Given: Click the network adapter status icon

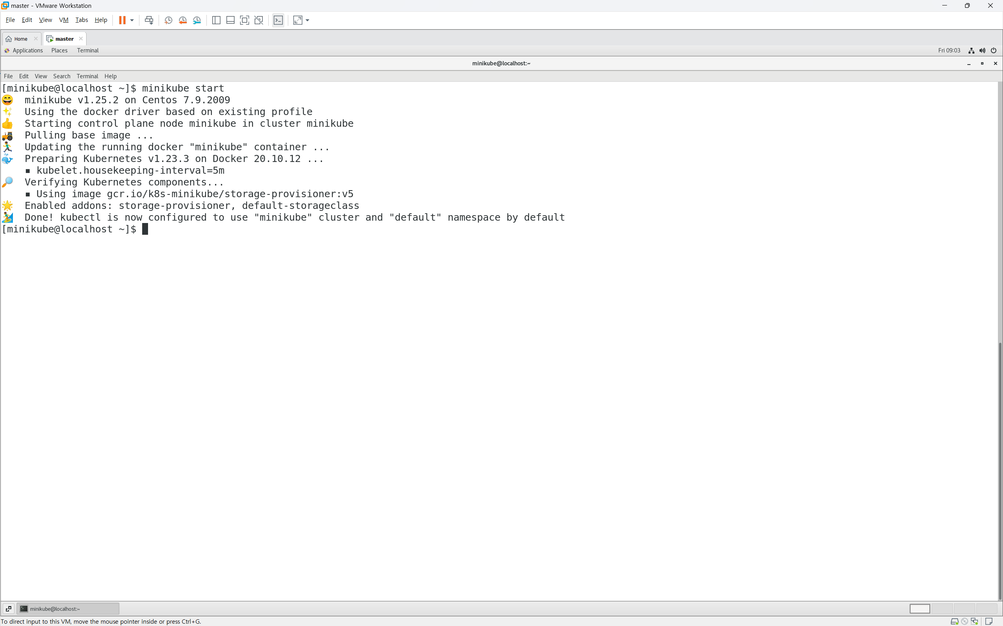Looking at the screenshot, I should [974, 621].
